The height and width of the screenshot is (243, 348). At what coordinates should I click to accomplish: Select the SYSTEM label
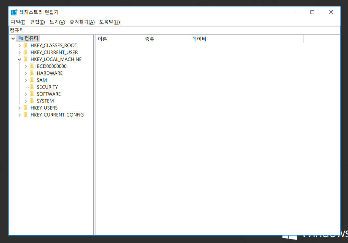pos(45,101)
